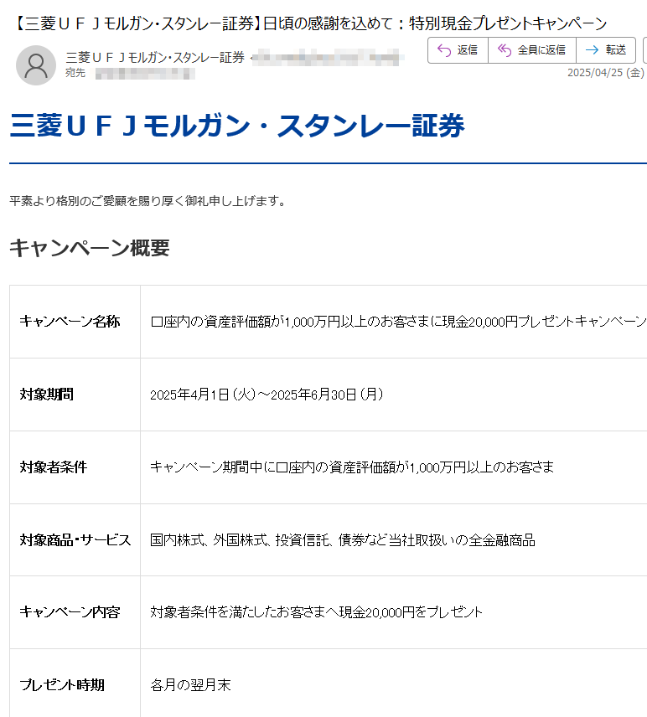This screenshot has width=647, height=717.
Task: Click the 対象期間 table cell
Action: click(75, 395)
